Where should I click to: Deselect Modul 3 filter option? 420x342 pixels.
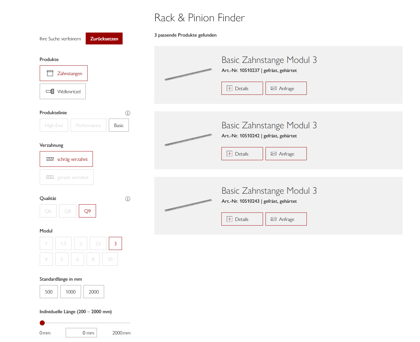tap(115, 243)
